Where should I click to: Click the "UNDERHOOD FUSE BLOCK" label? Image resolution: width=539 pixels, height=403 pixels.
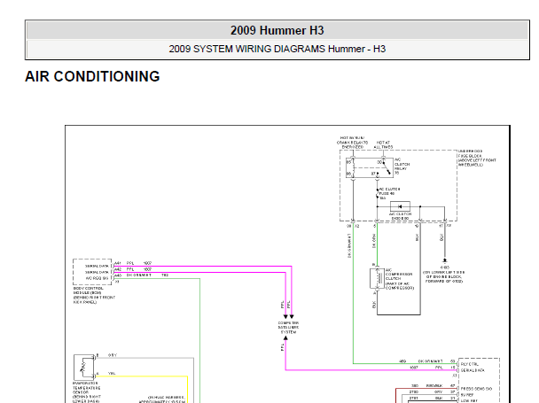click(470, 153)
